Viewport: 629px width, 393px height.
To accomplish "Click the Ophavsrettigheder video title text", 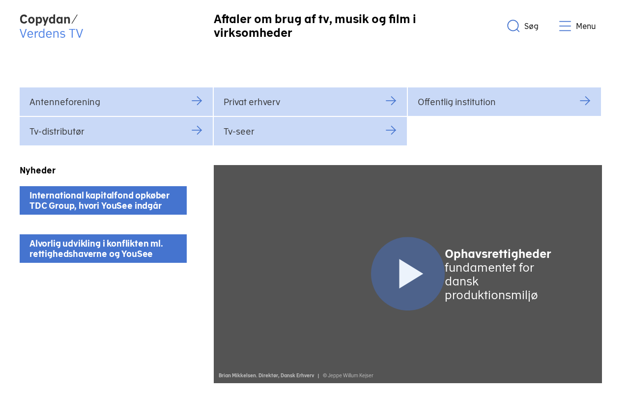I will click(x=498, y=254).
